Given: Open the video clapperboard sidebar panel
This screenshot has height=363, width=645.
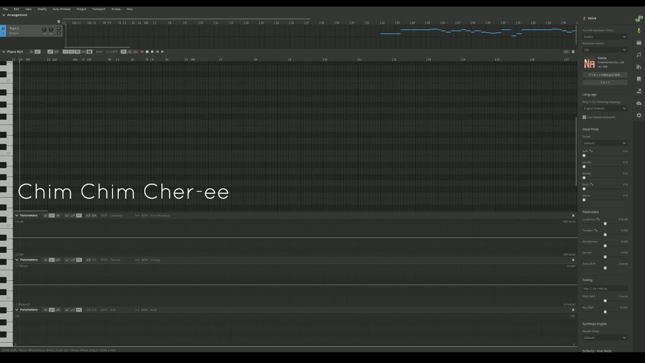Looking at the screenshot, I should point(639,42).
